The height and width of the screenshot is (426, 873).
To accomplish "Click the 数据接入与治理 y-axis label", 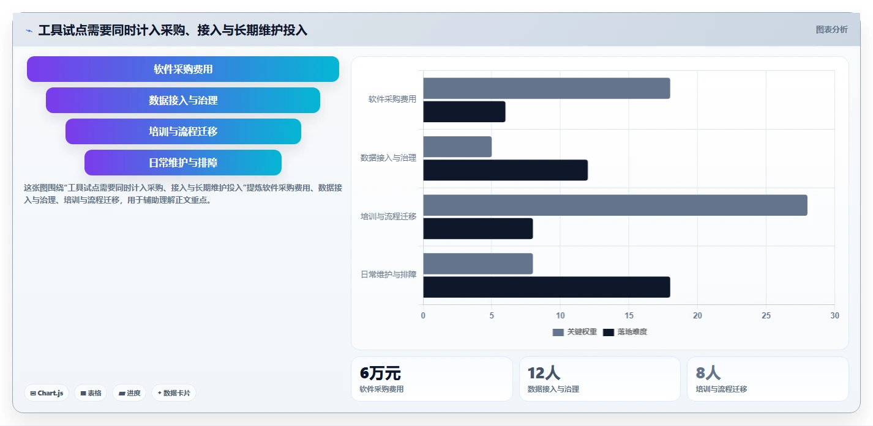I will [388, 158].
